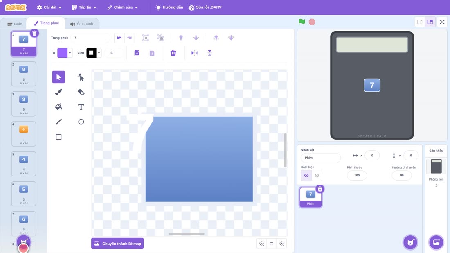Screen dimensions: 450x253
Task: Stop the project with red button
Action: tap(312, 22)
